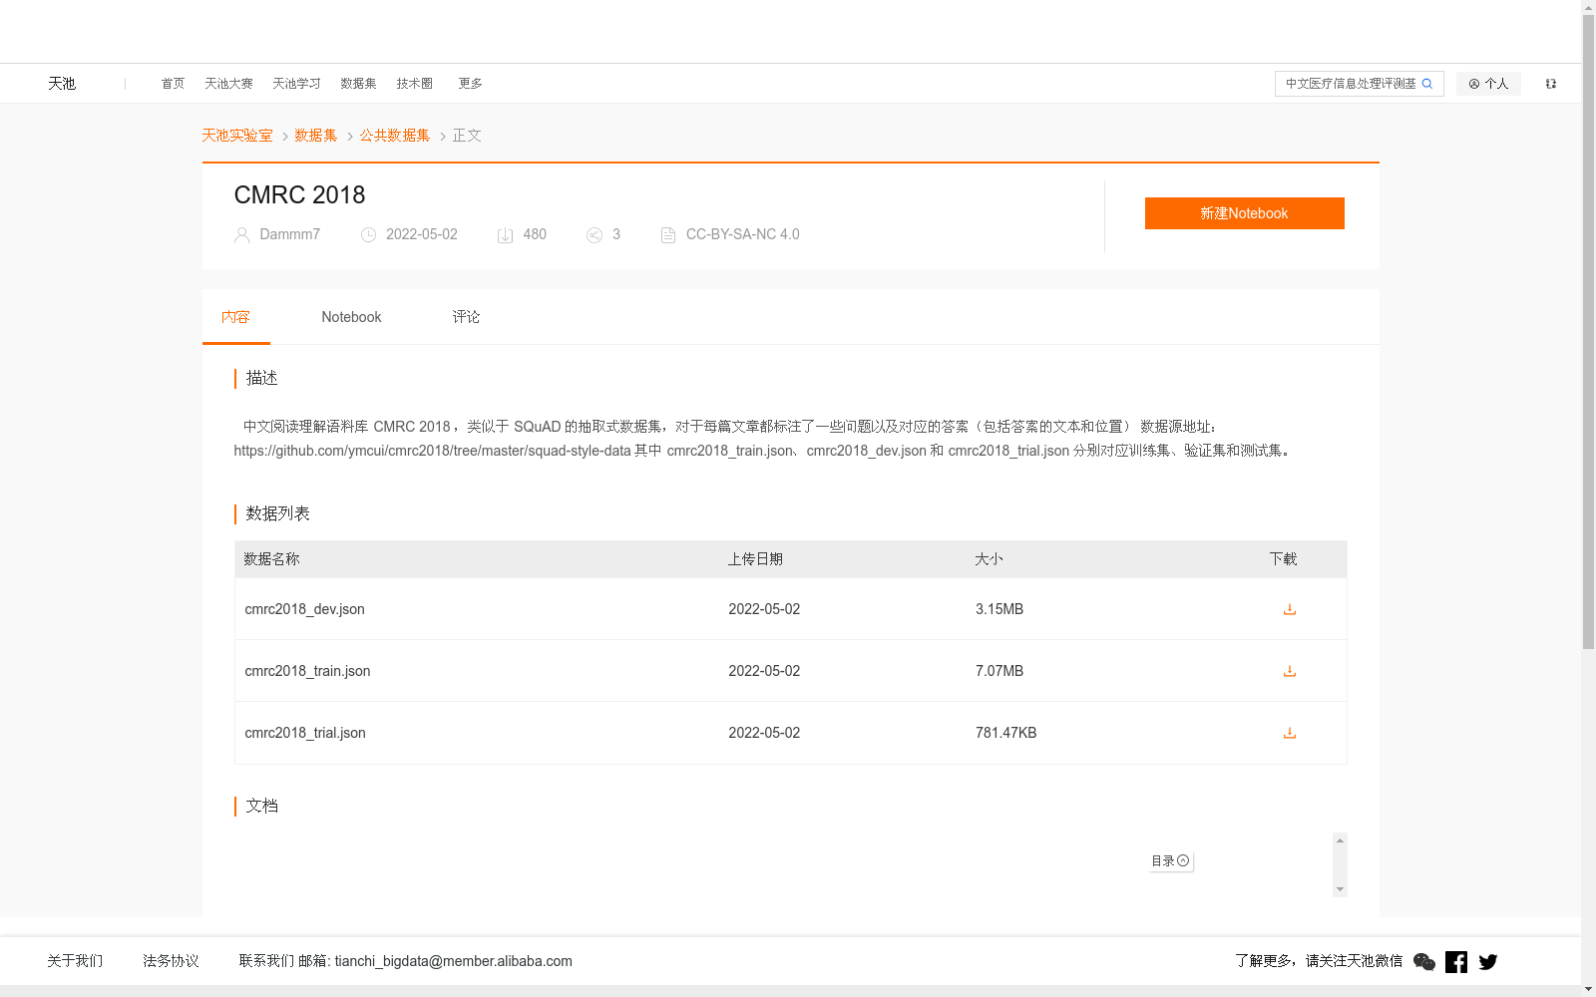Viewport: 1596px width, 997px height.
Task: Open the 更多 navigation menu
Action: (x=471, y=84)
